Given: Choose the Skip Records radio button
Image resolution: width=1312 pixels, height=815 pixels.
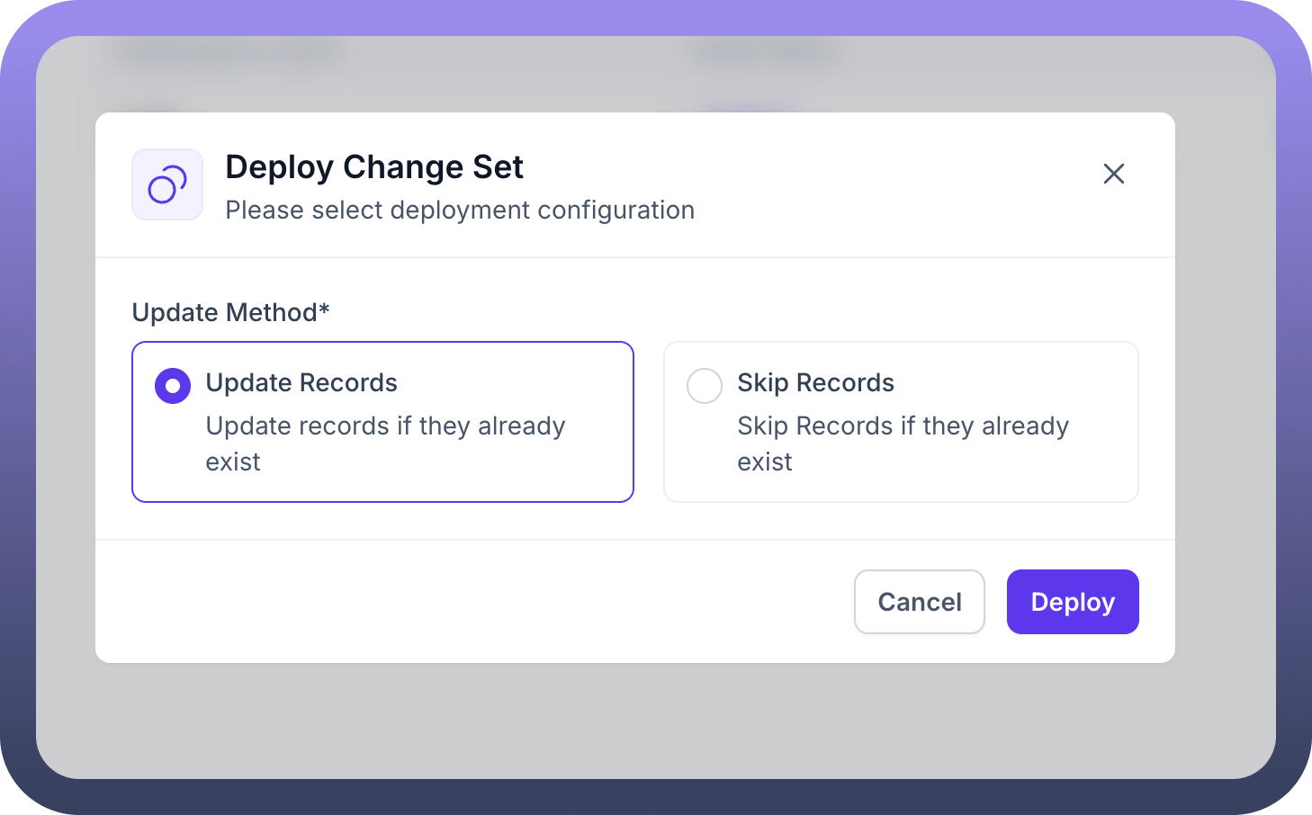Looking at the screenshot, I should tap(705, 386).
